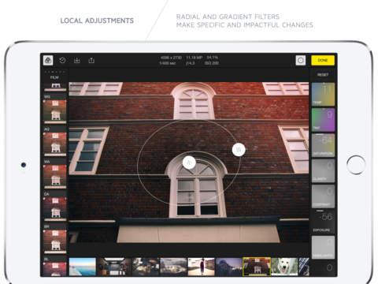
Task: Click the iPad home button
Action: [356, 165]
